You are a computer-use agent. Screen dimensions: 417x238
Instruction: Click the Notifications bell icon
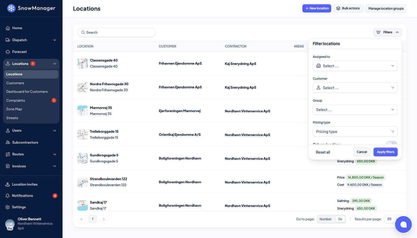[8, 196]
